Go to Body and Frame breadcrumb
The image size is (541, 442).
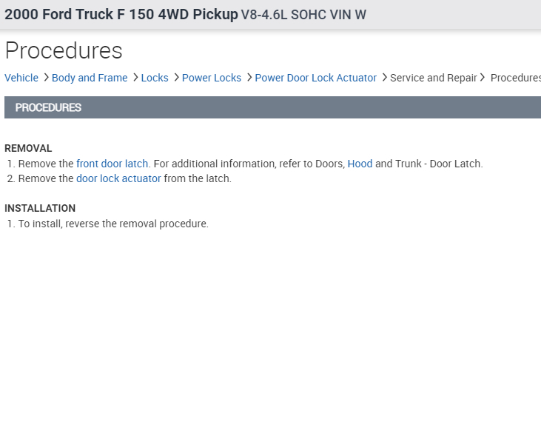pos(90,78)
